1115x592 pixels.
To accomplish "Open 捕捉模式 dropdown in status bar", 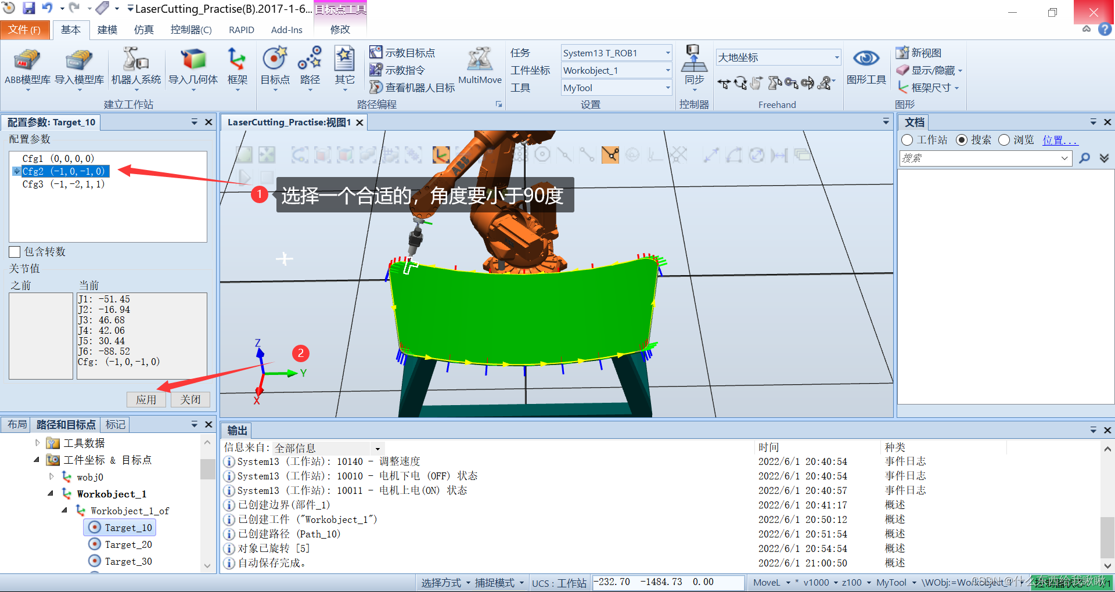I will point(499,583).
